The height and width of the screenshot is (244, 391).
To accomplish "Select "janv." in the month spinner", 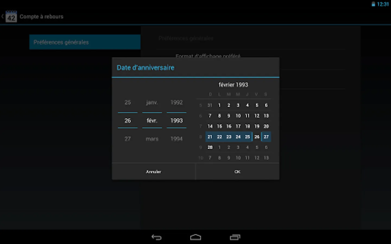I will click(152, 102).
